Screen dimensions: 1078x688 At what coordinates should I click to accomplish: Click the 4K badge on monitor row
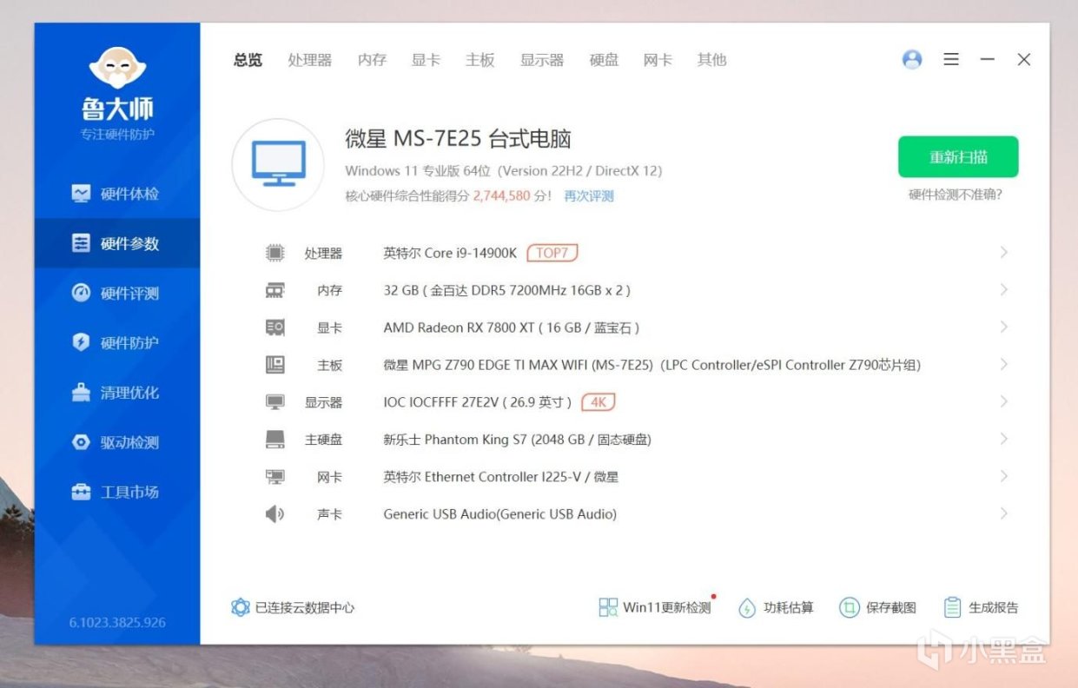(599, 402)
